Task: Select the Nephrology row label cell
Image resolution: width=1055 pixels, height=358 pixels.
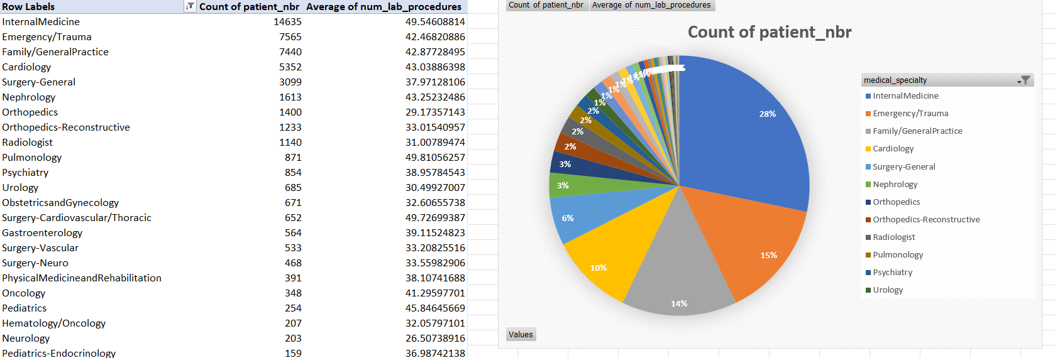Action: coord(98,97)
